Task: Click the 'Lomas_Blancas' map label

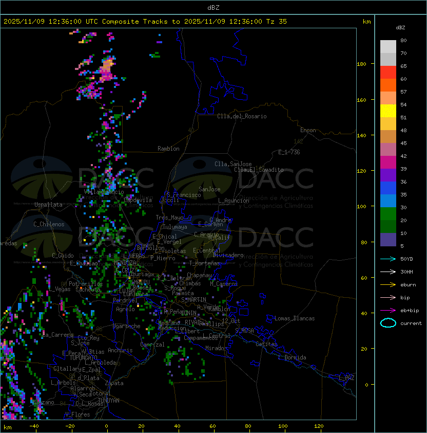Action: point(295,318)
